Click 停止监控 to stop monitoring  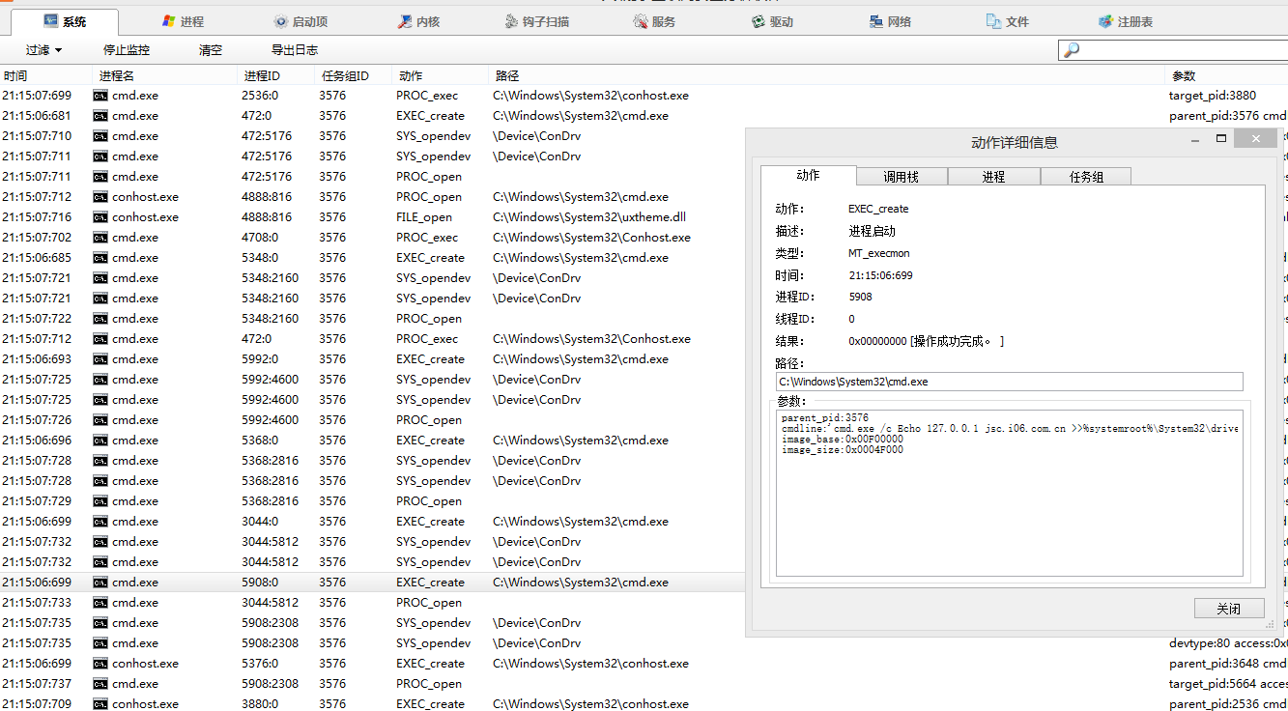(127, 50)
